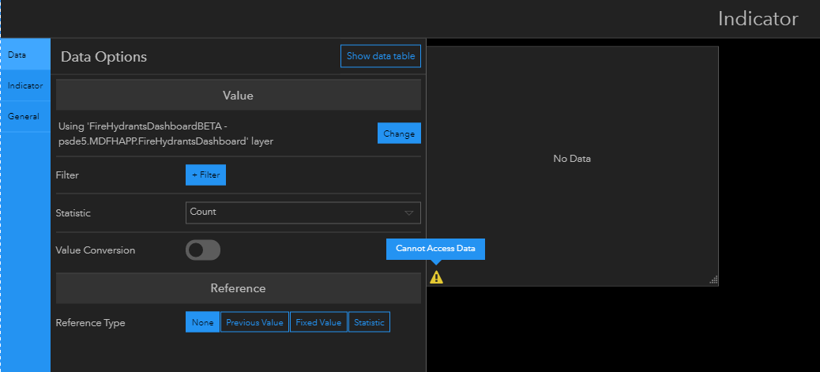The image size is (820, 372).
Task: Toggle the Value Conversion switch
Action: (203, 250)
